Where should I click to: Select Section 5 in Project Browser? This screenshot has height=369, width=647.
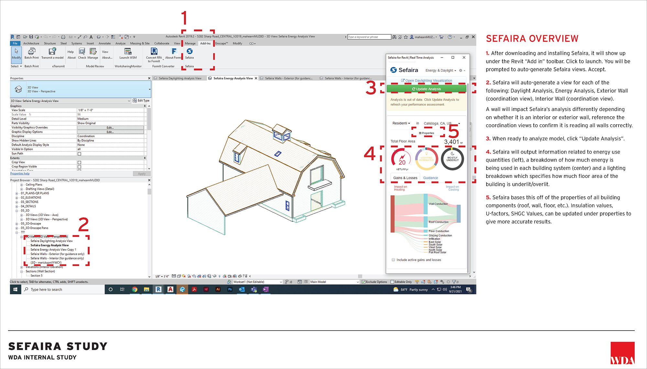36,276
